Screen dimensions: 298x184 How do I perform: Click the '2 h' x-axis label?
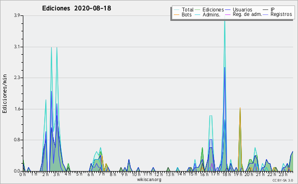[x=45, y=175]
